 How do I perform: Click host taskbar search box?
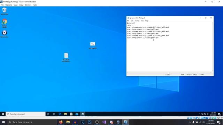pyautogui.click(x=32, y=122)
